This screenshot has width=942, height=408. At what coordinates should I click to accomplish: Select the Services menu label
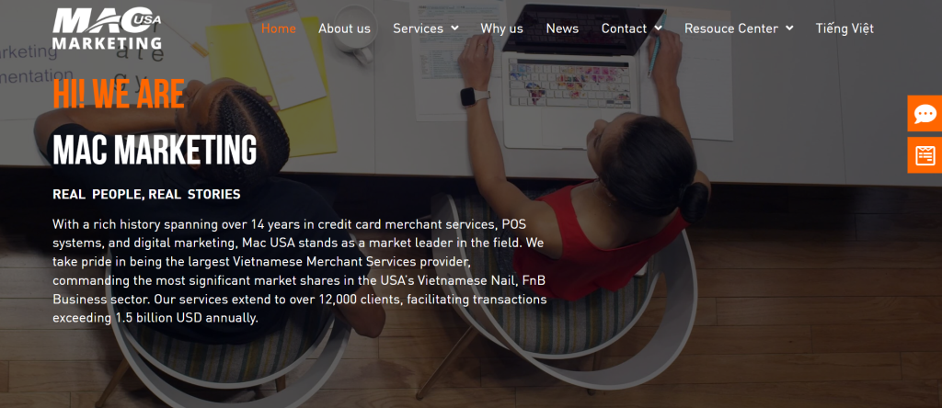[419, 28]
